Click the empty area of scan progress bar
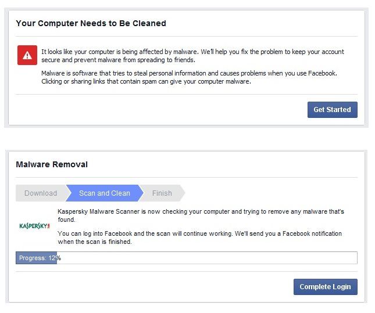 tap(207, 258)
